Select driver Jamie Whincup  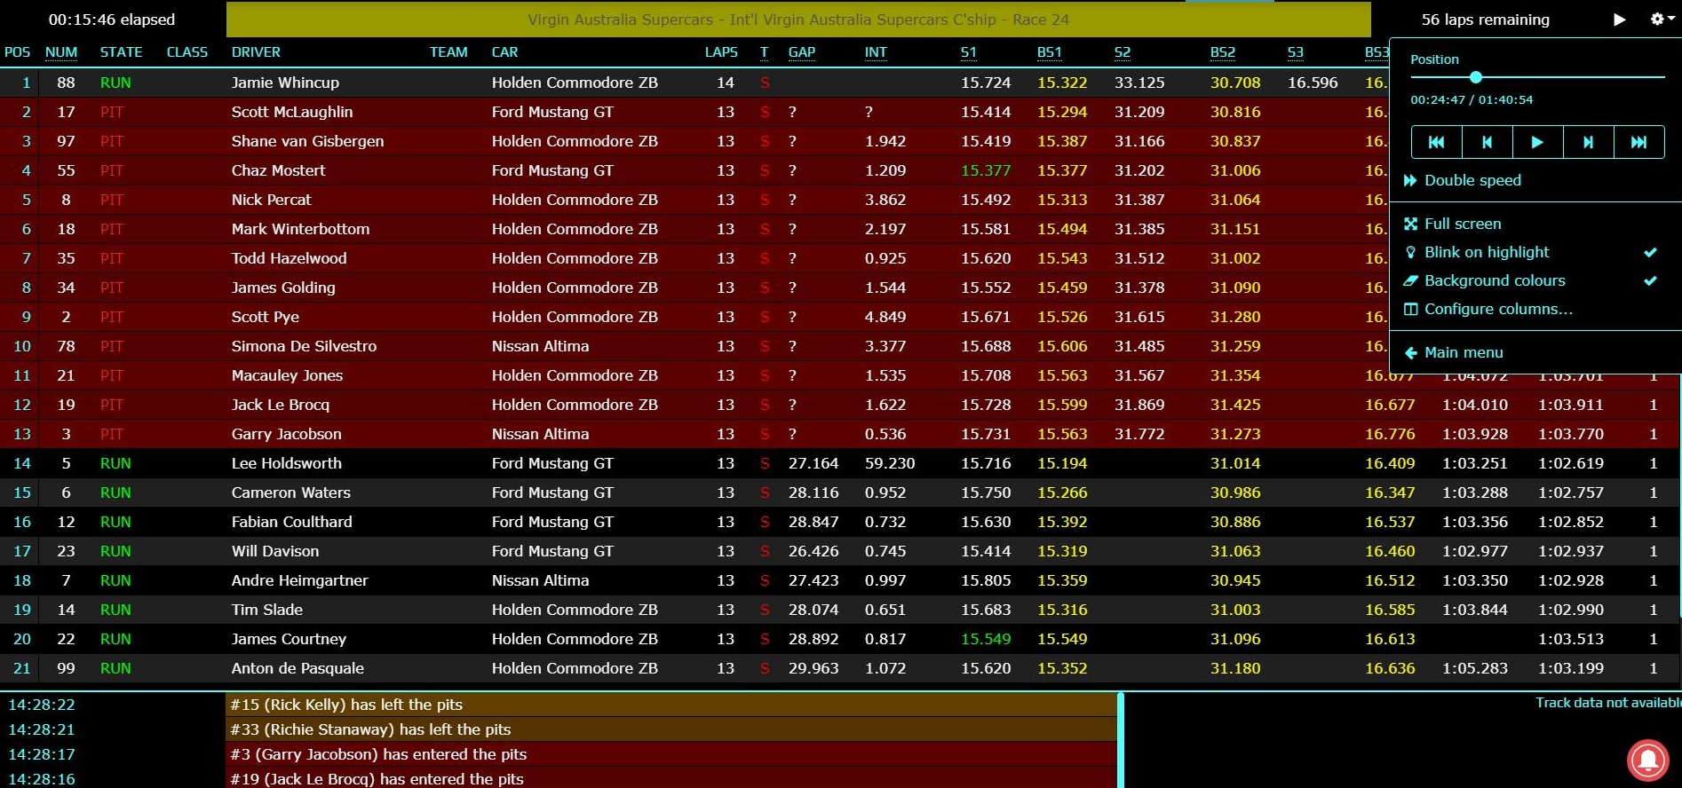click(x=285, y=83)
